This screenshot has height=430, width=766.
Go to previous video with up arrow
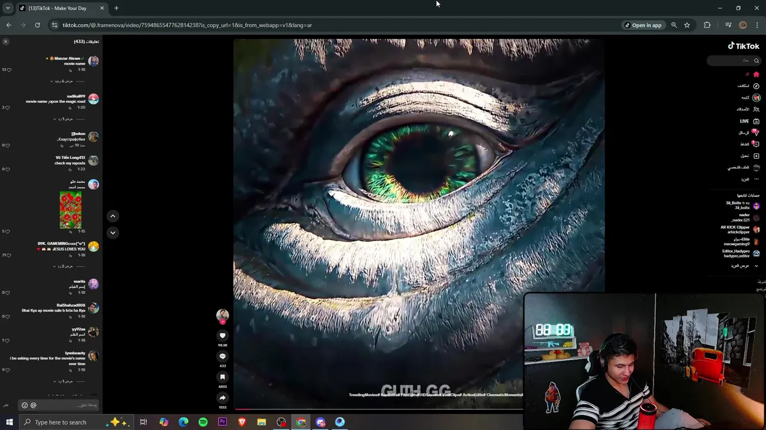point(113,216)
